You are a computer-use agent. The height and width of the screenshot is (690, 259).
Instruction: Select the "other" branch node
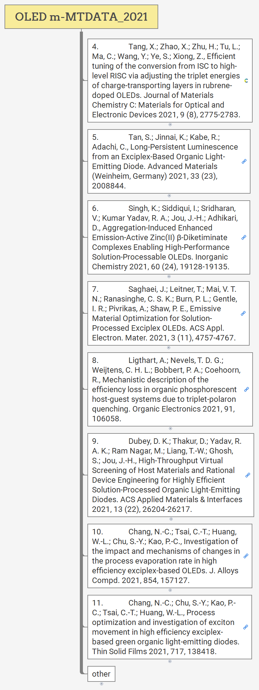[101, 674]
